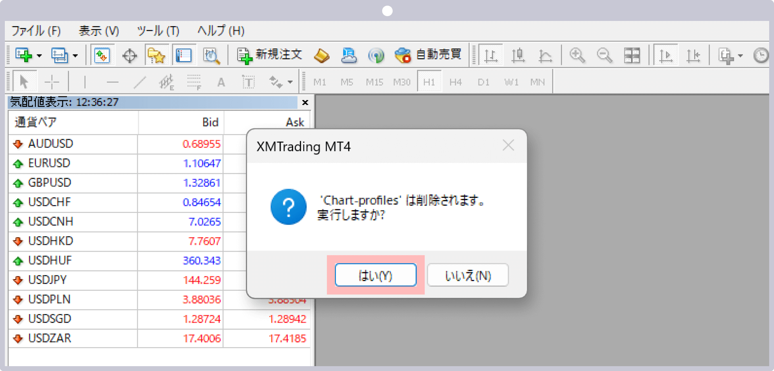Click the arrows objects icon

point(276,82)
